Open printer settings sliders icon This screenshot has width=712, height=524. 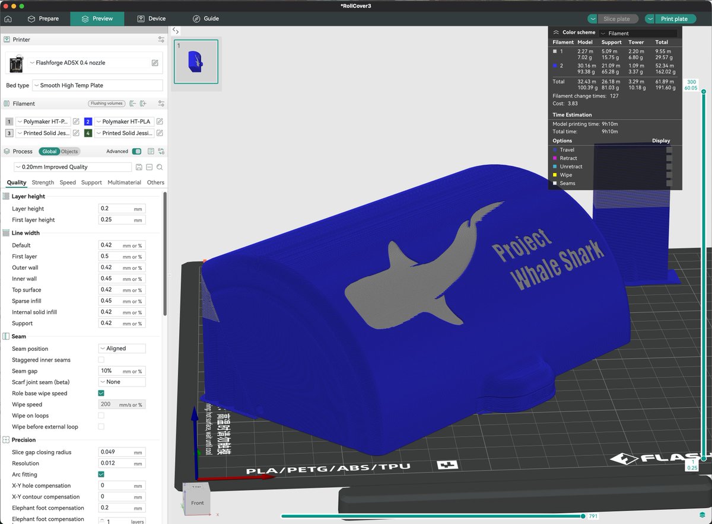point(161,40)
